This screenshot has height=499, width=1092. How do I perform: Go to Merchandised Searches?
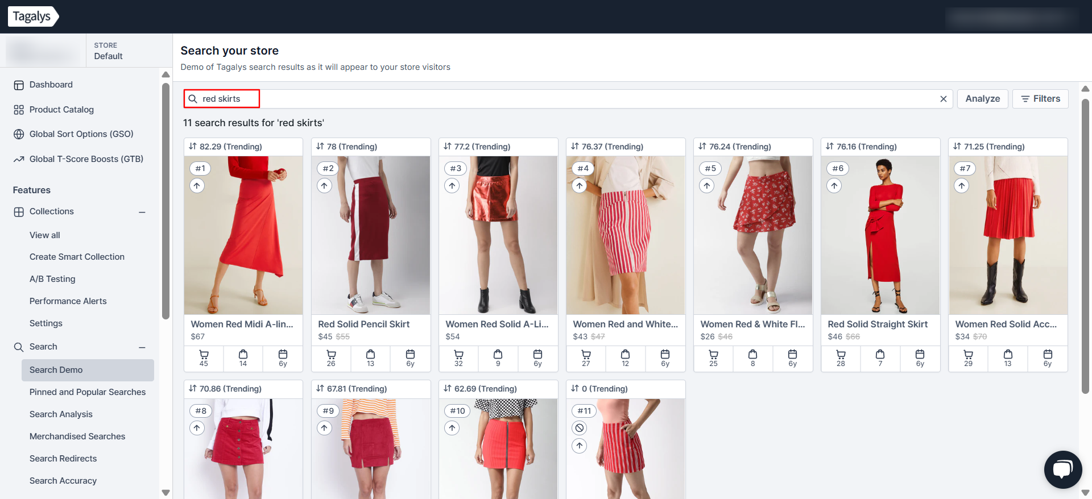click(x=77, y=436)
